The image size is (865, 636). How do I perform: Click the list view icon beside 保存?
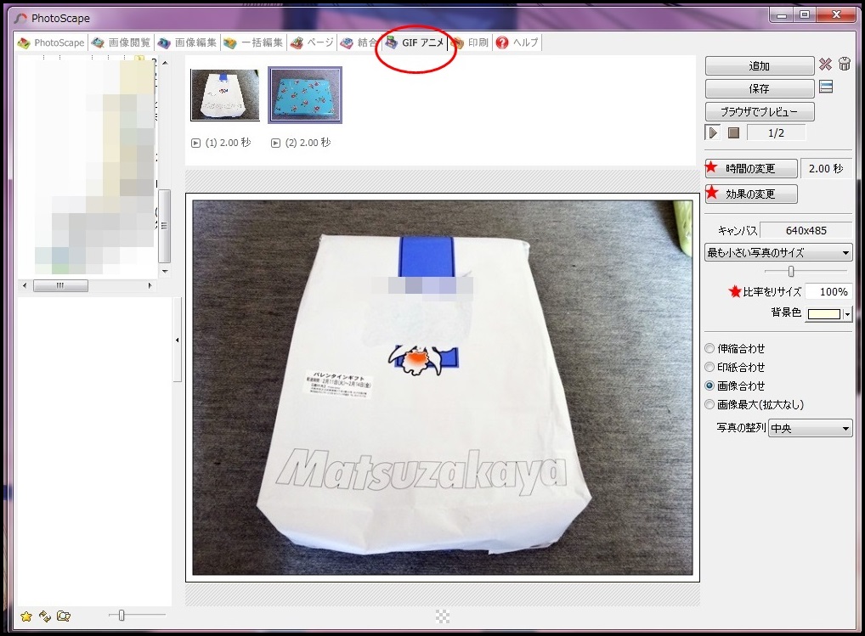coord(826,87)
